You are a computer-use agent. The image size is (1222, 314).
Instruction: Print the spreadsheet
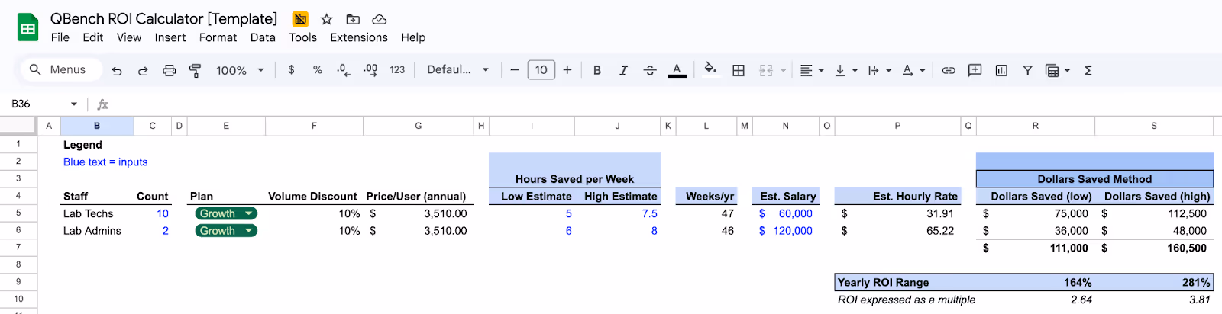coord(170,70)
